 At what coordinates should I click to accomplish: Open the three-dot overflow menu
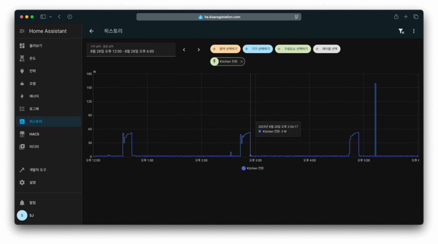click(414, 31)
